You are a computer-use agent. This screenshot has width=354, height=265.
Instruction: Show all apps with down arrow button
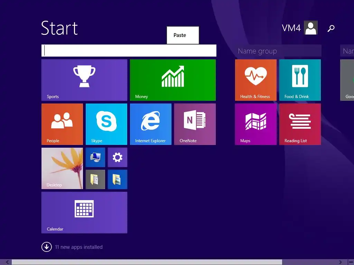pos(47,247)
